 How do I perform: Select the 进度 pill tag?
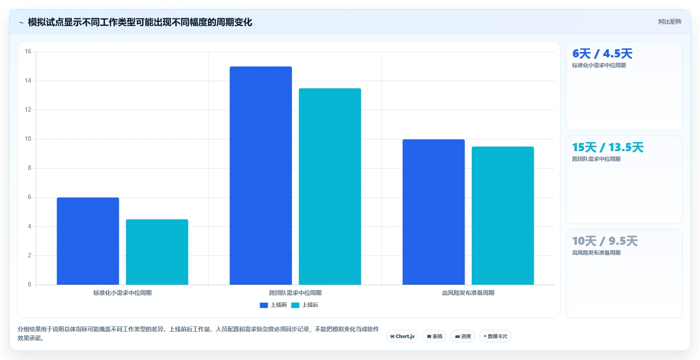tap(463, 336)
